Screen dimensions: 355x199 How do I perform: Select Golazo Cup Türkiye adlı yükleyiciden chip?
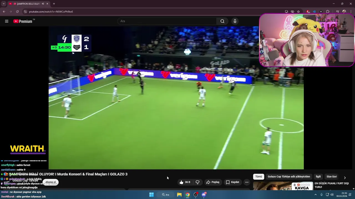click(289, 177)
